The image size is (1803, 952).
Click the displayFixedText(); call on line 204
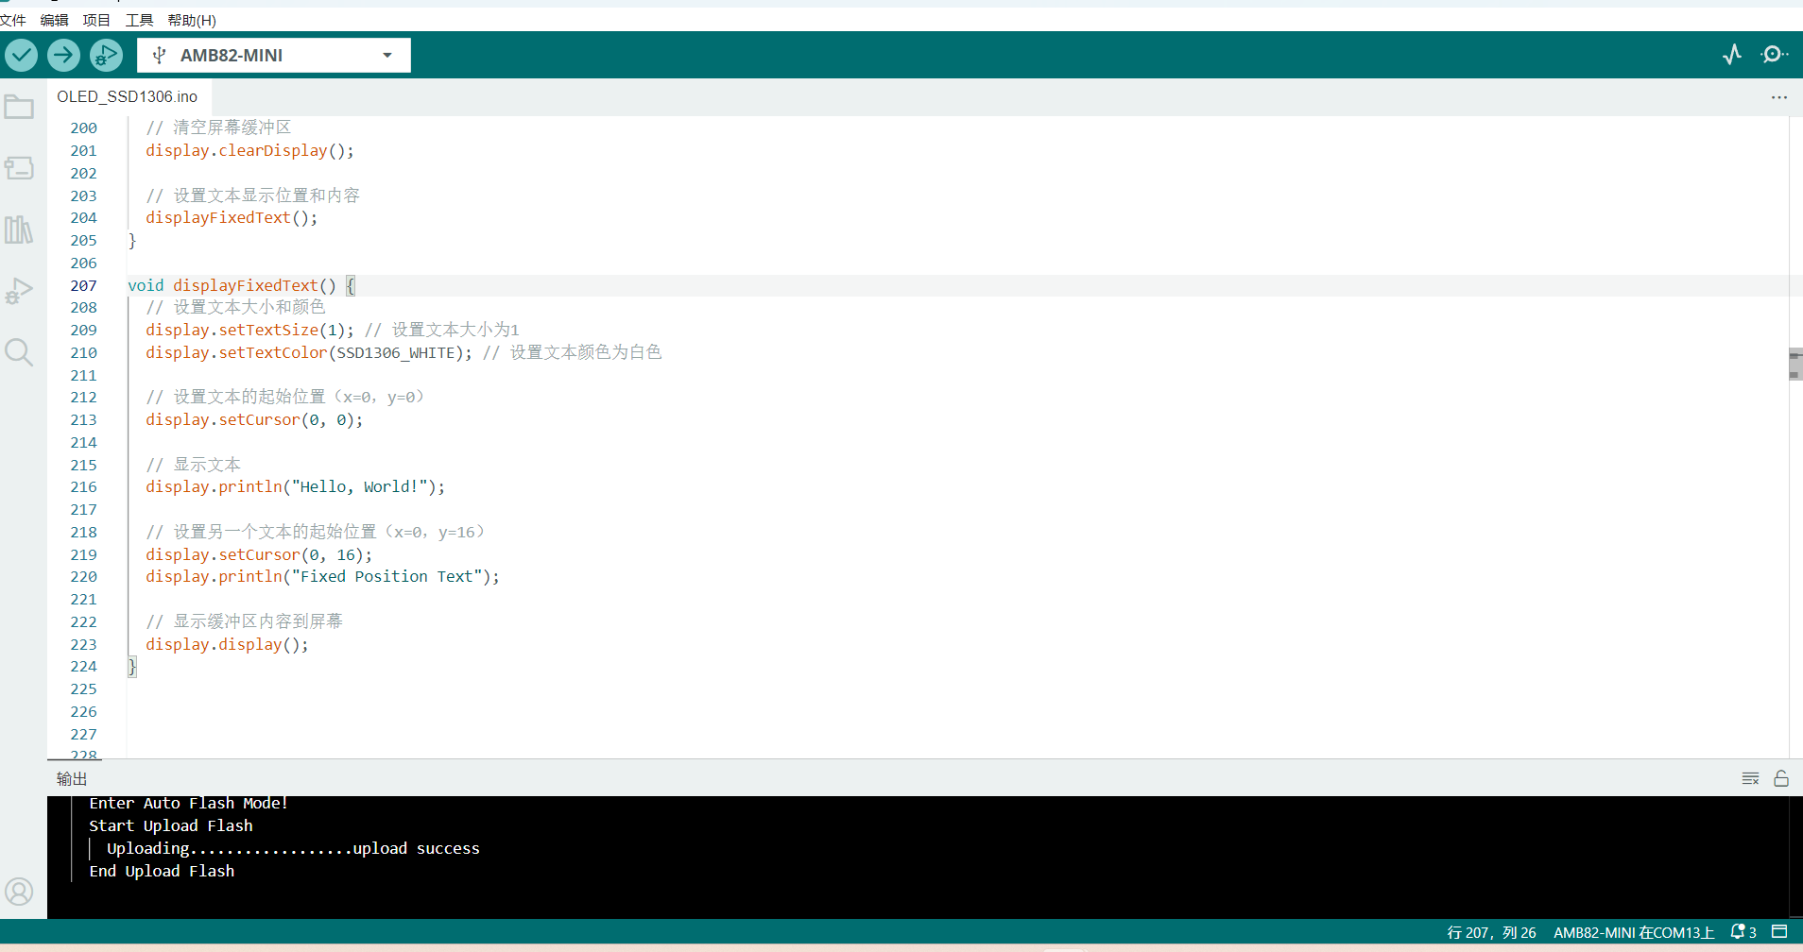232,217
